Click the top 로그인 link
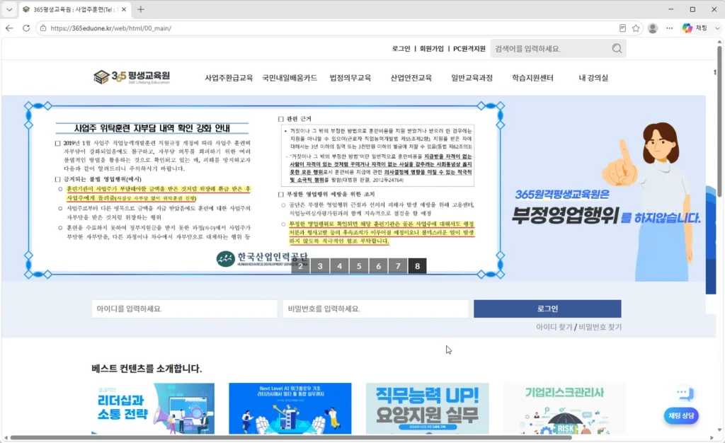Screen dimensions: 725x443 click(x=401, y=49)
